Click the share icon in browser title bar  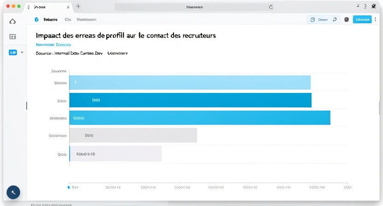(358, 6)
